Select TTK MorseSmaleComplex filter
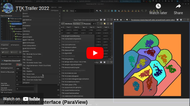The height and width of the screenshot is (106, 190). (x=78, y=67)
